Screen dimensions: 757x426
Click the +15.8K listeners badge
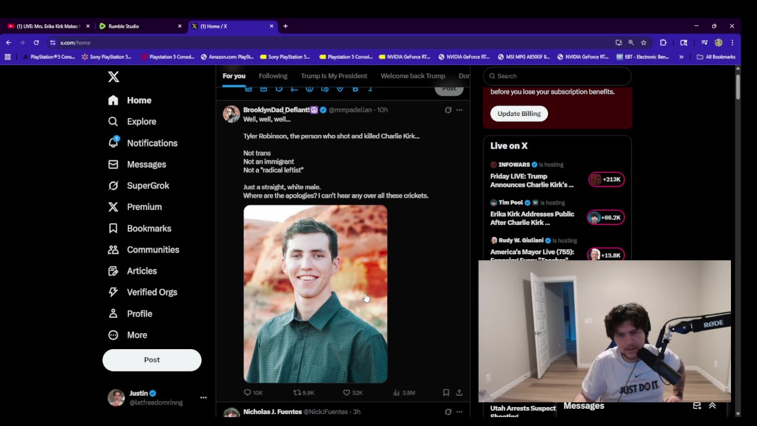tap(606, 255)
